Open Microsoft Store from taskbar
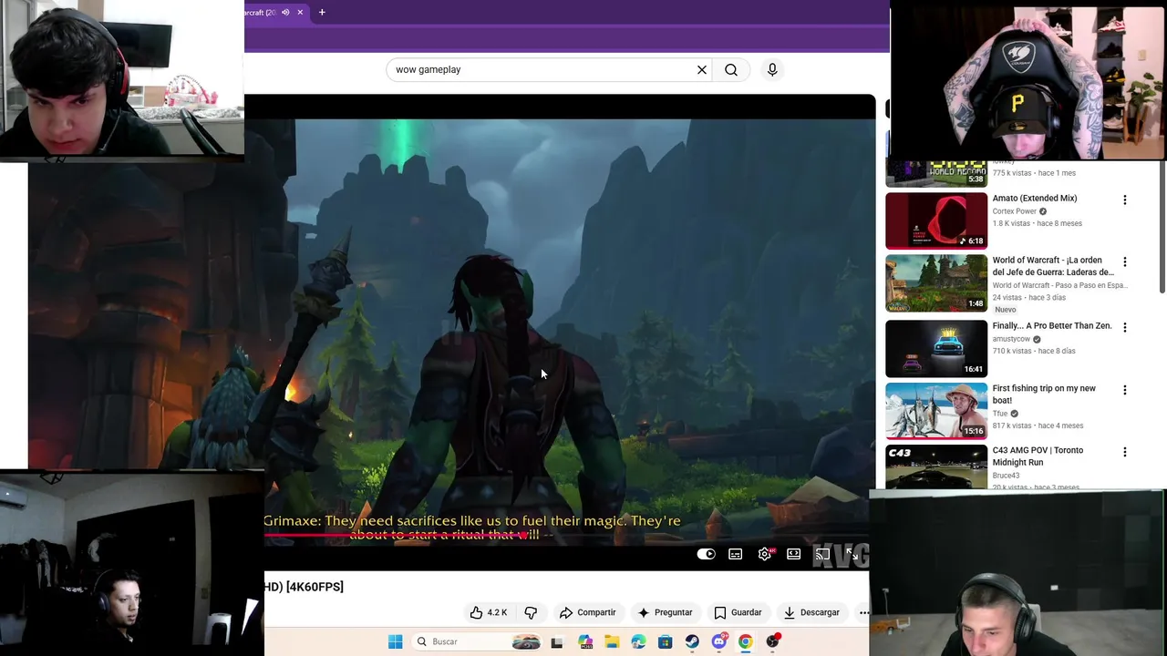This screenshot has width=1167, height=656. [665, 641]
